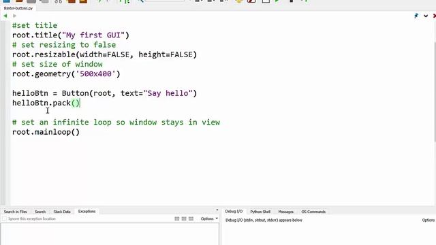Go forward in editor history with gray arrow
436x245 pixels.
click(14, 16)
